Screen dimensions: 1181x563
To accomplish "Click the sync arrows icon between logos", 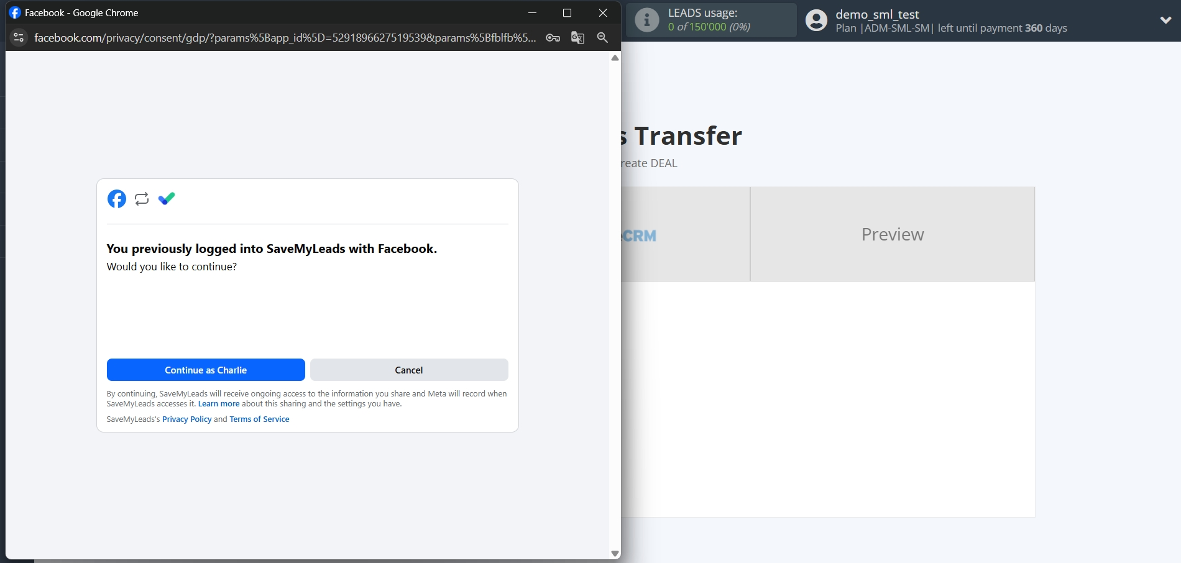I will tap(142, 199).
